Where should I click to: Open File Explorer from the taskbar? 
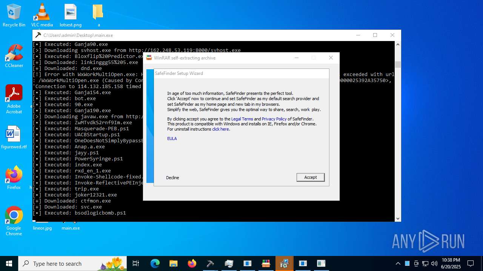click(x=174, y=263)
